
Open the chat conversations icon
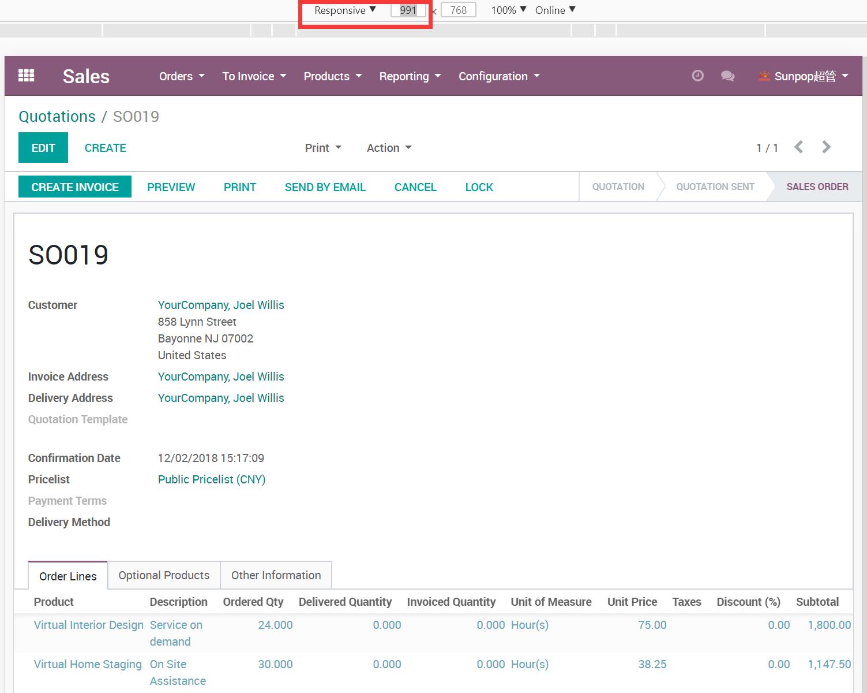(727, 76)
